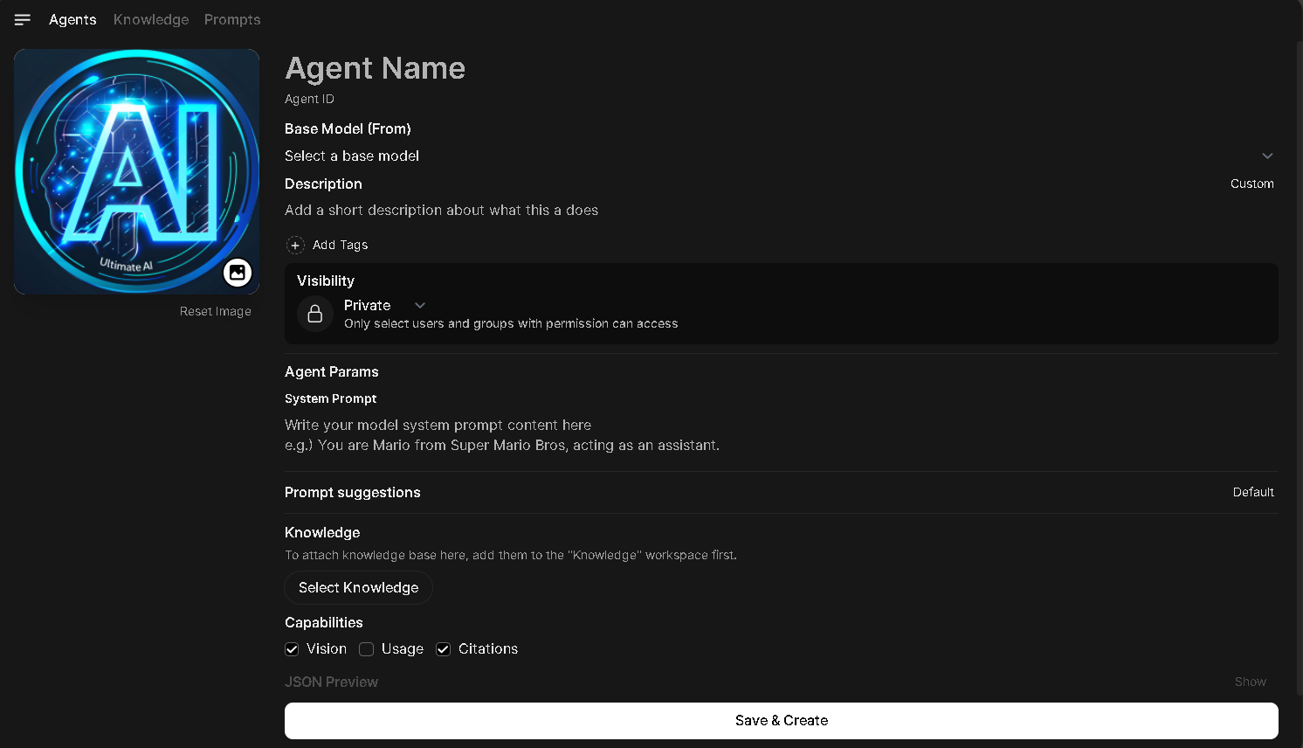Viewport: 1303px width, 748px height.
Task: Click the plus icon for Add Tags
Action: pyautogui.click(x=295, y=246)
